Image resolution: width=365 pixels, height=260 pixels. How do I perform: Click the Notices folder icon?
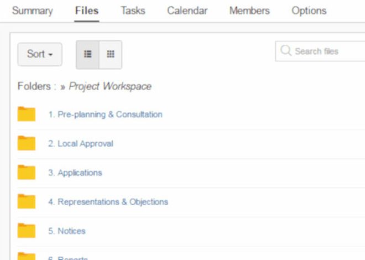click(27, 231)
